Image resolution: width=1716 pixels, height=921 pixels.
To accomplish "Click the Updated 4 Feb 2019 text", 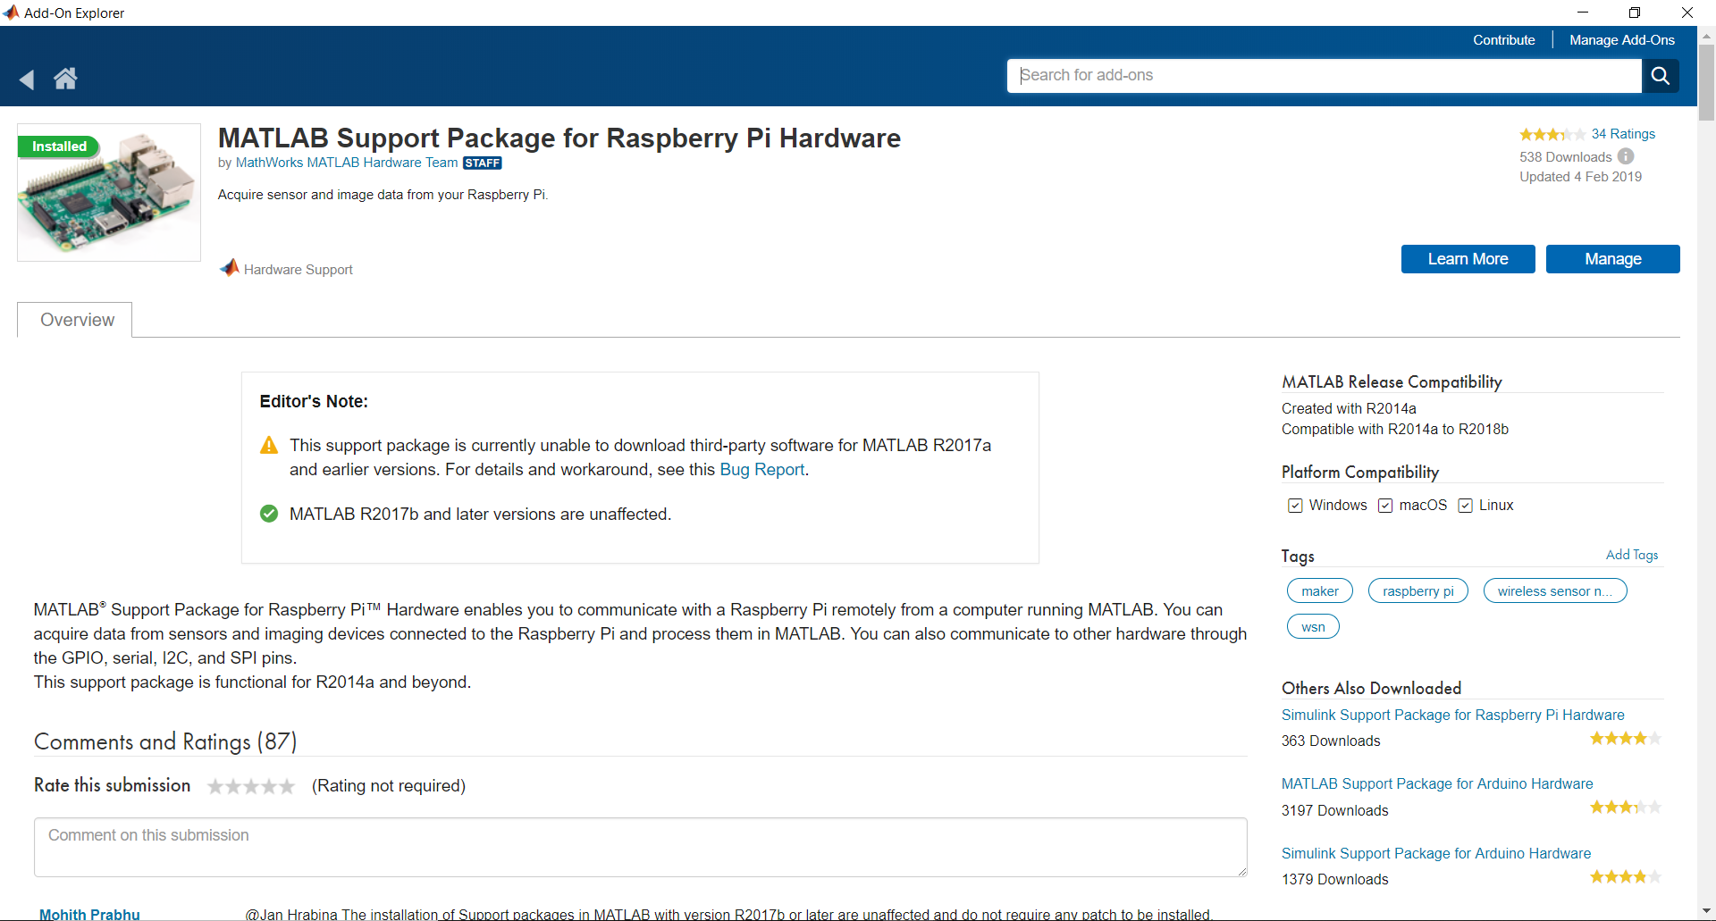I will pyautogui.click(x=1580, y=177).
